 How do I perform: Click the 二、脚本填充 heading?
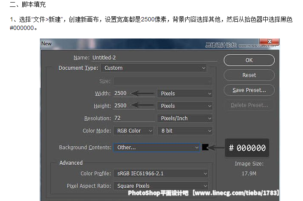[x=27, y=4]
